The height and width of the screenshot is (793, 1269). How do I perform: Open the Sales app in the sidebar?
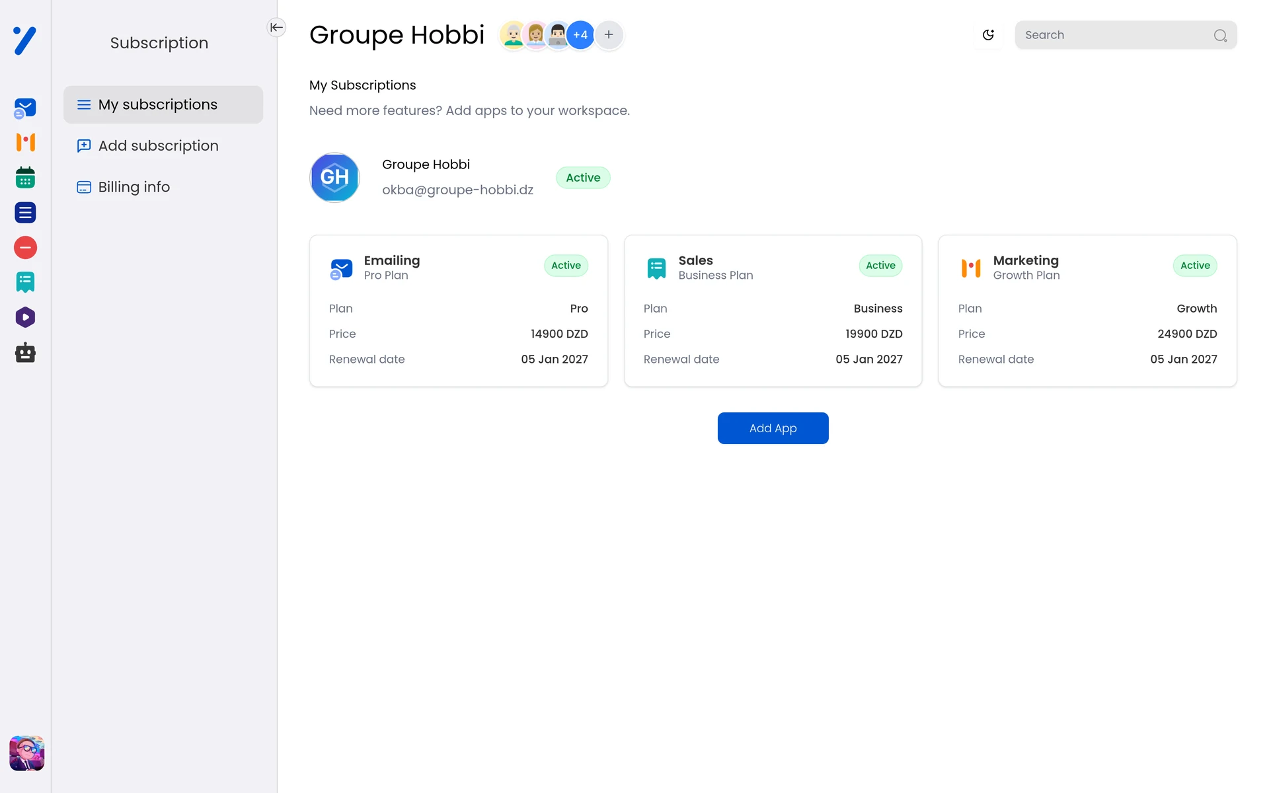click(x=25, y=283)
